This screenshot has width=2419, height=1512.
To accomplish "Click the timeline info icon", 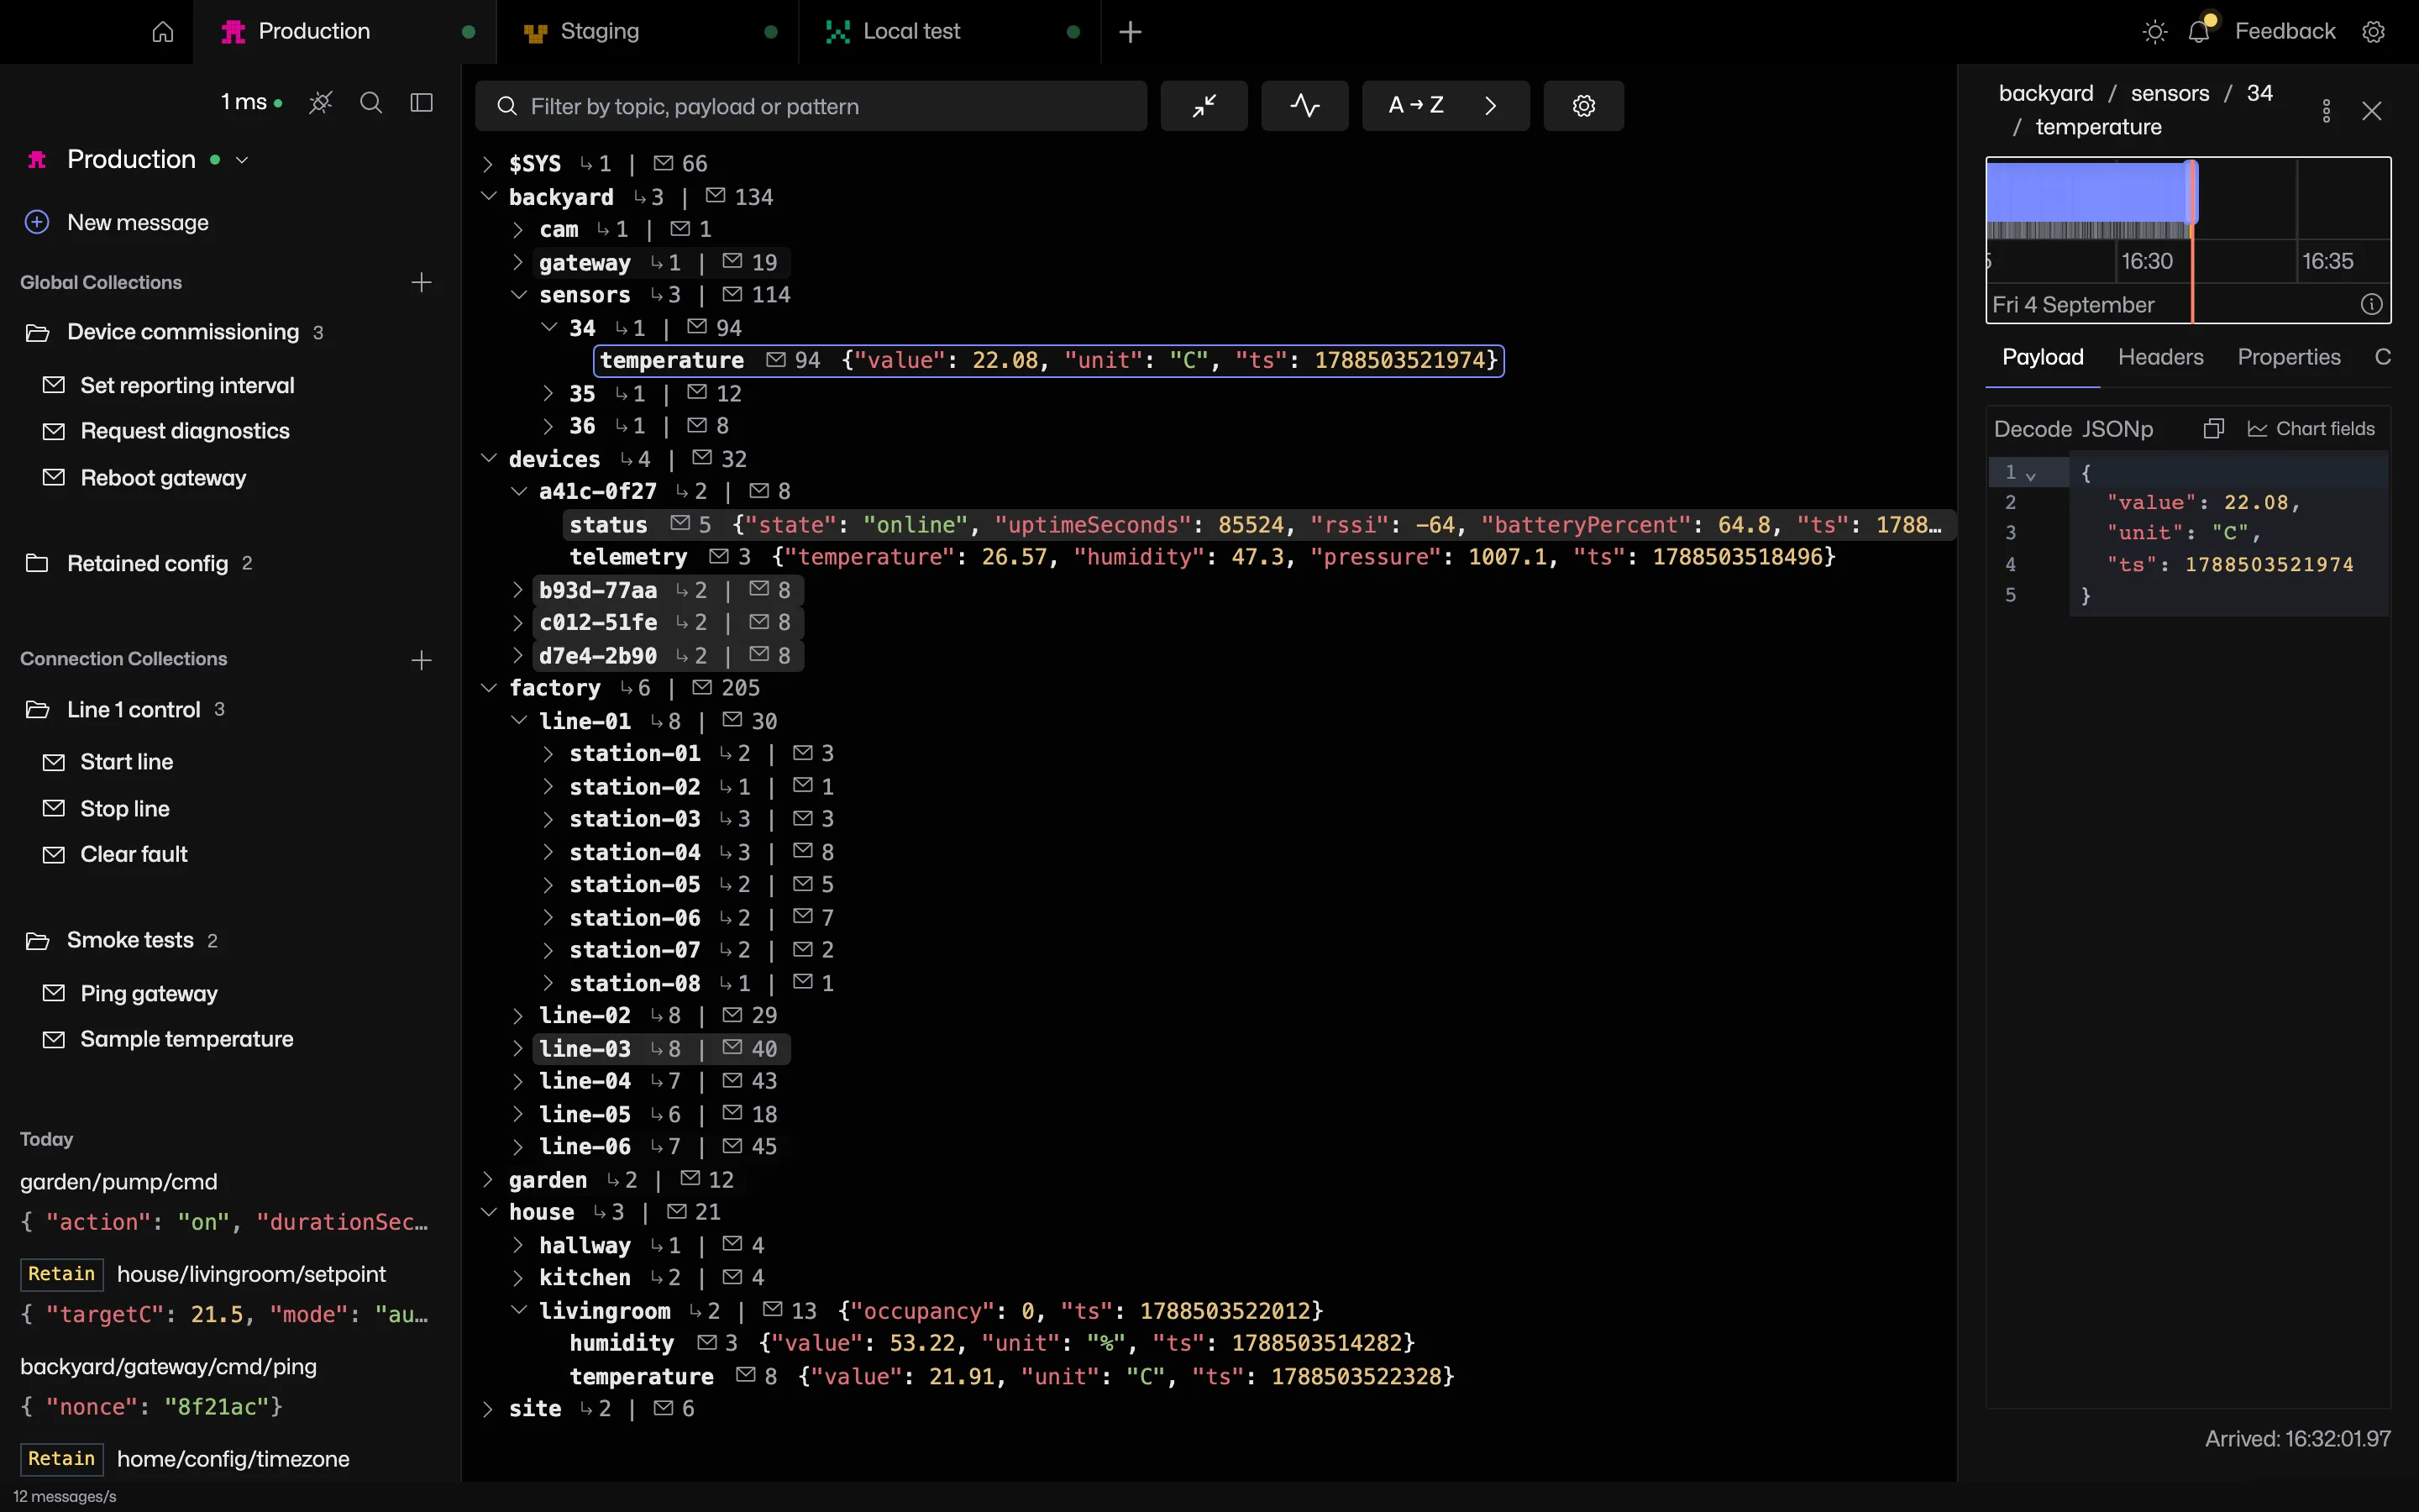I will (x=2371, y=305).
